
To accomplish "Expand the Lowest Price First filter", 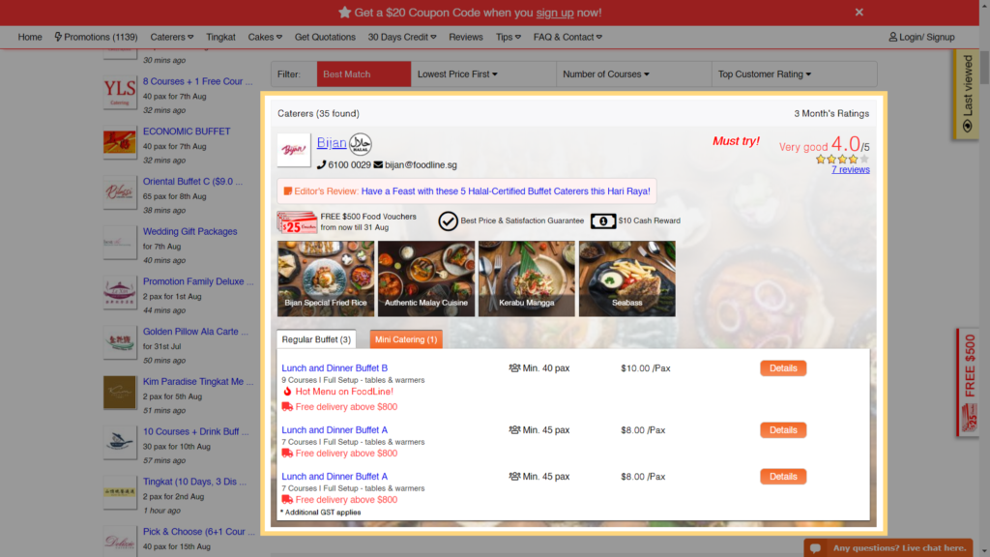I will 457,74.
